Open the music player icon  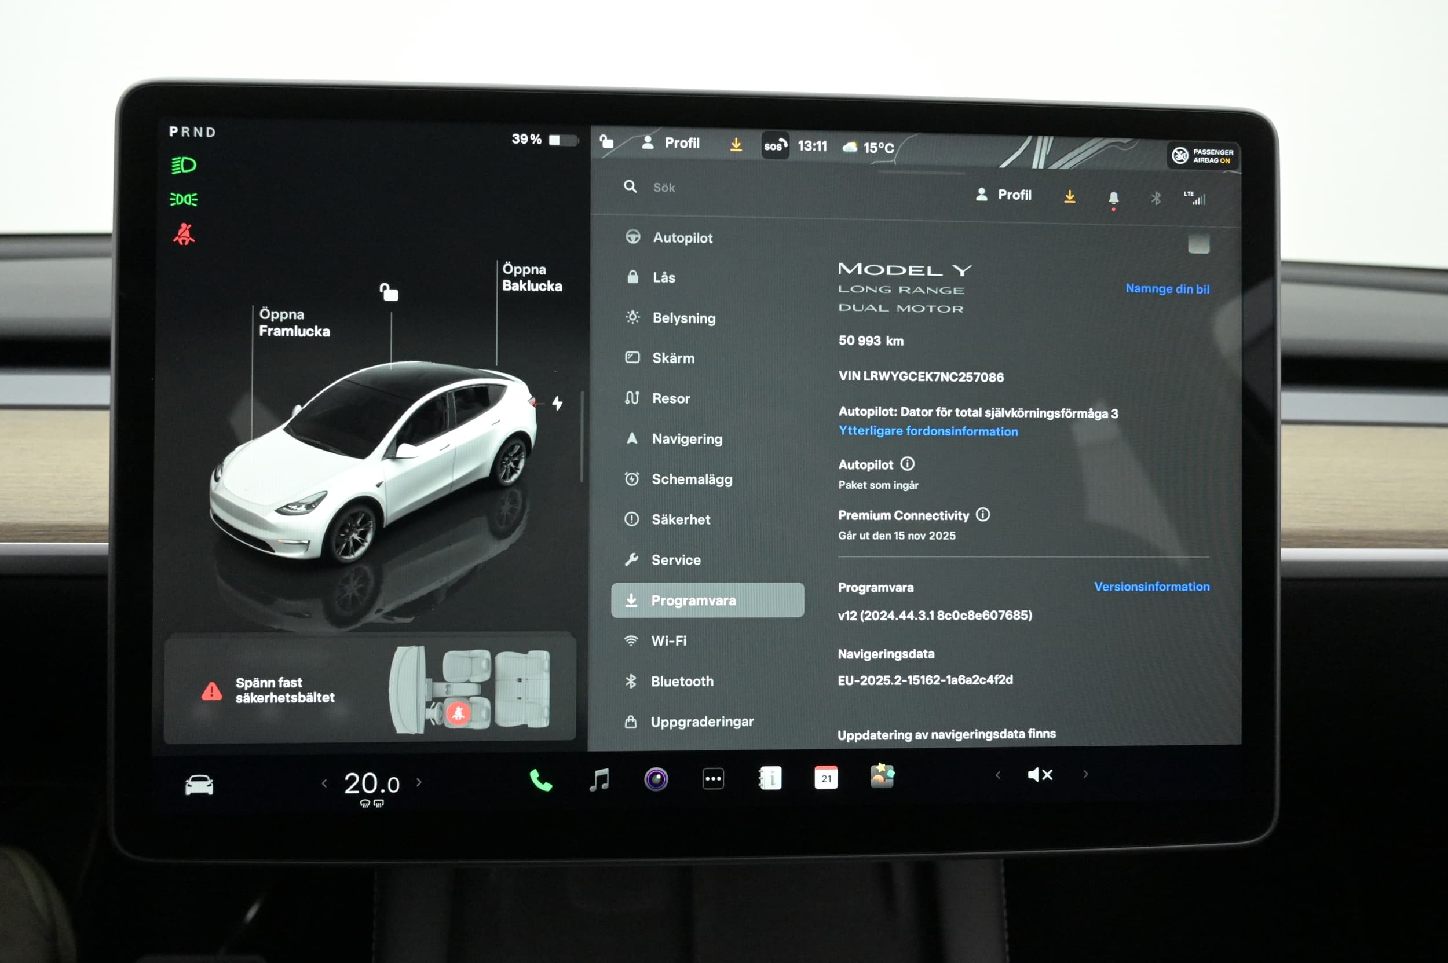[599, 779]
